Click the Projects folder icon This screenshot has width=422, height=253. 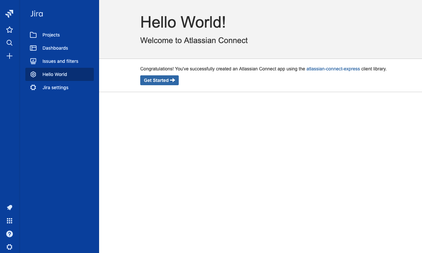tap(33, 35)
